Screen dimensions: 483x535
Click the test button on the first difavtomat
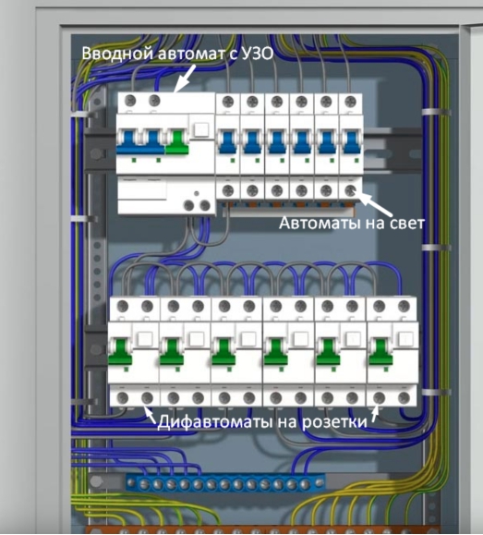click(x=145, y=339)
